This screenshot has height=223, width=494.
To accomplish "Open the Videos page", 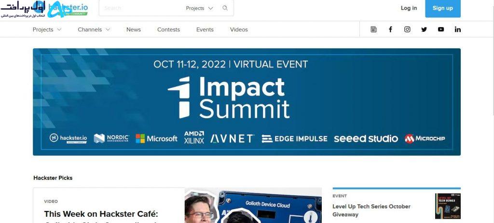I will click(x=239, y=29).
